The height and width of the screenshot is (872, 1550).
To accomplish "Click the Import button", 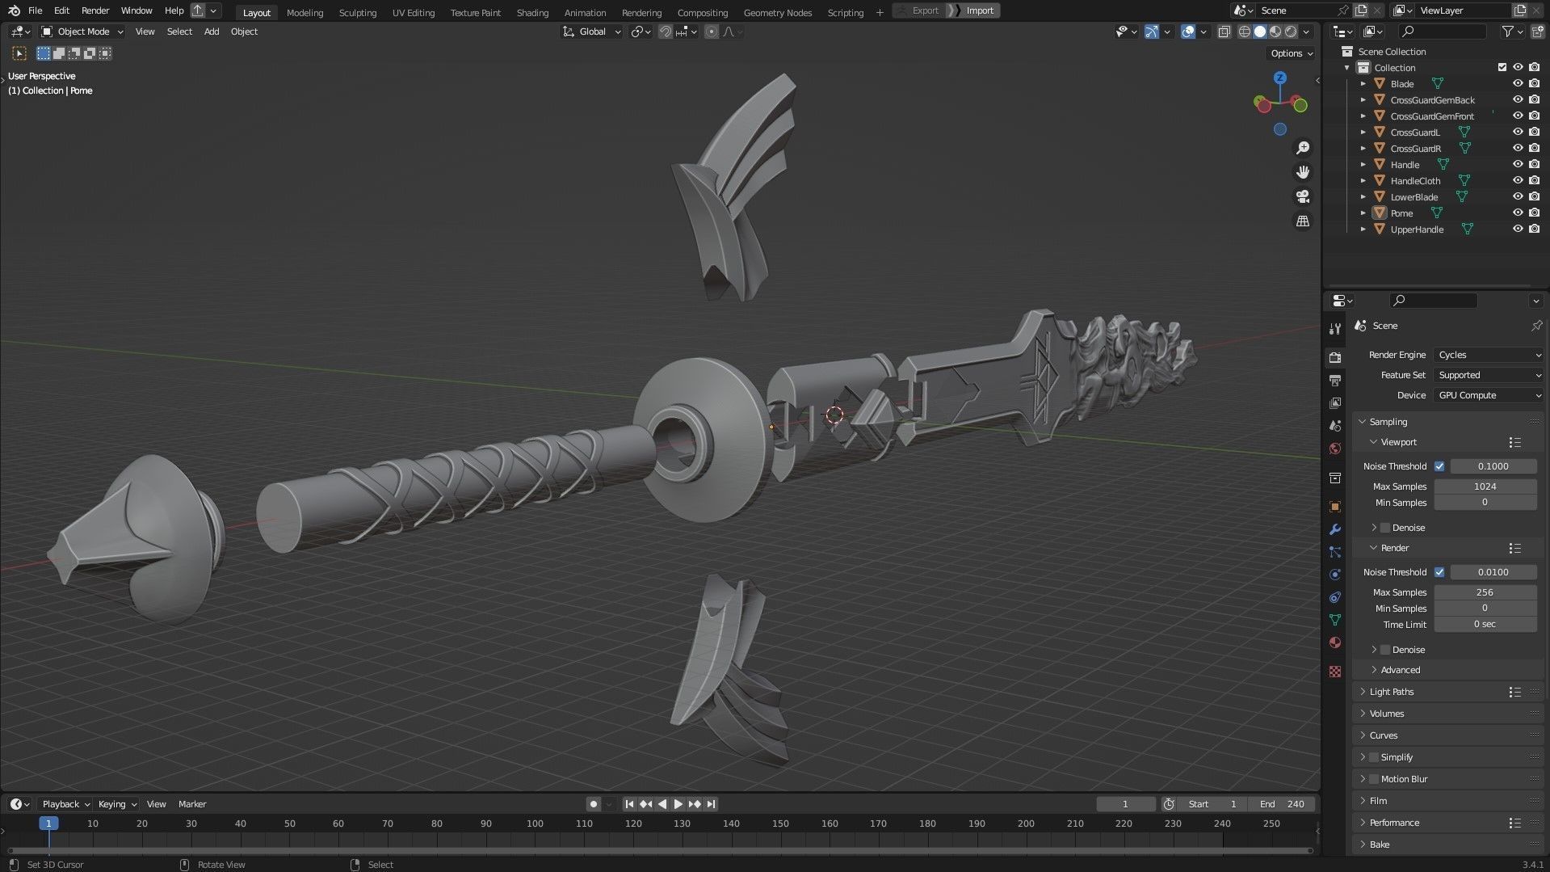I will click(x=979, y=11).
